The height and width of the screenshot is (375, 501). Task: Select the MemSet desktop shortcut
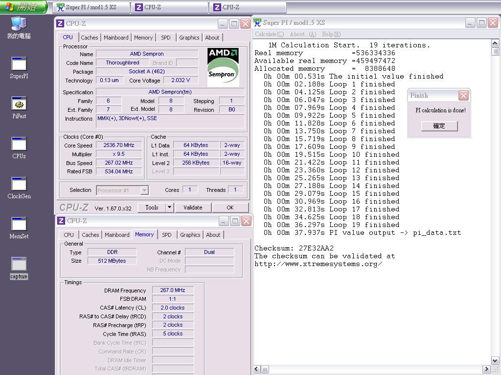point(19,229)
